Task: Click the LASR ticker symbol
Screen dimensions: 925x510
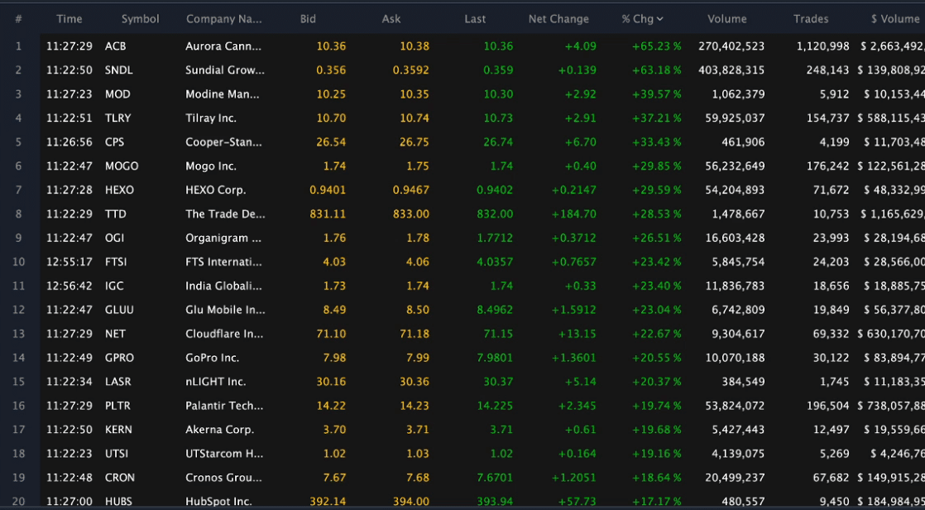Action: click(118, 382)
